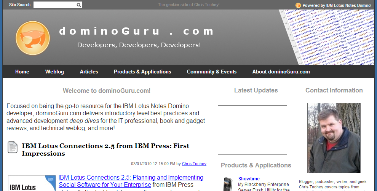Click 'The geekier side of Chris Toohey!' tagline
Viewport: 377px width, 191px height.
(188, 5)
